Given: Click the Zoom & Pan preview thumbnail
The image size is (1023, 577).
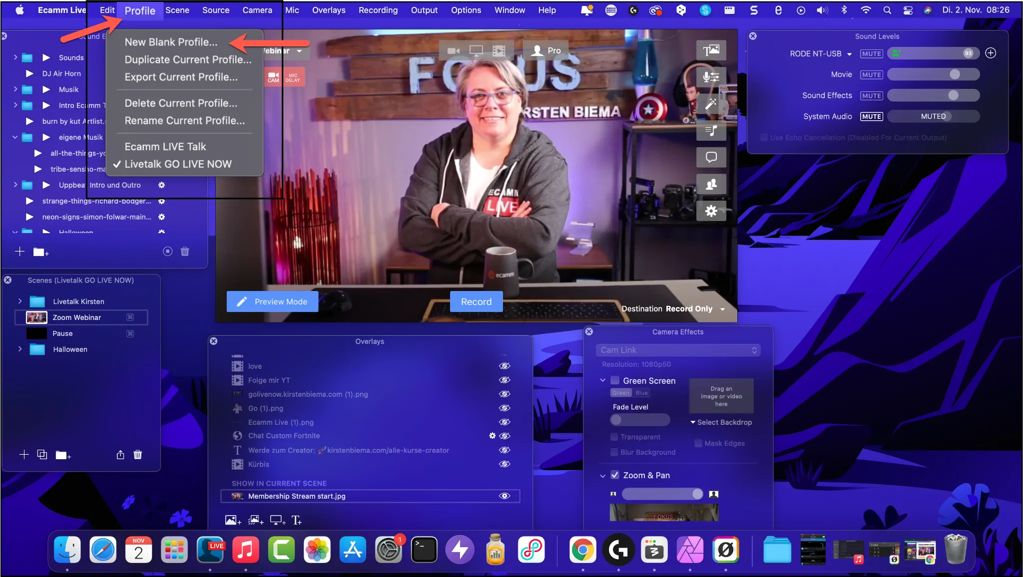Looking at the screenshot, I should click(664, 512).
